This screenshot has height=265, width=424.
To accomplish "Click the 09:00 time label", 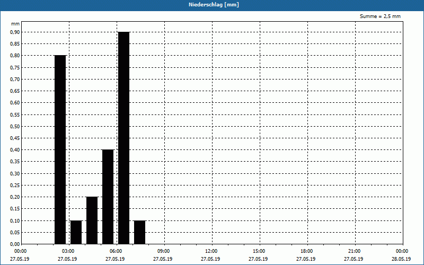I will tap(164, 251).
